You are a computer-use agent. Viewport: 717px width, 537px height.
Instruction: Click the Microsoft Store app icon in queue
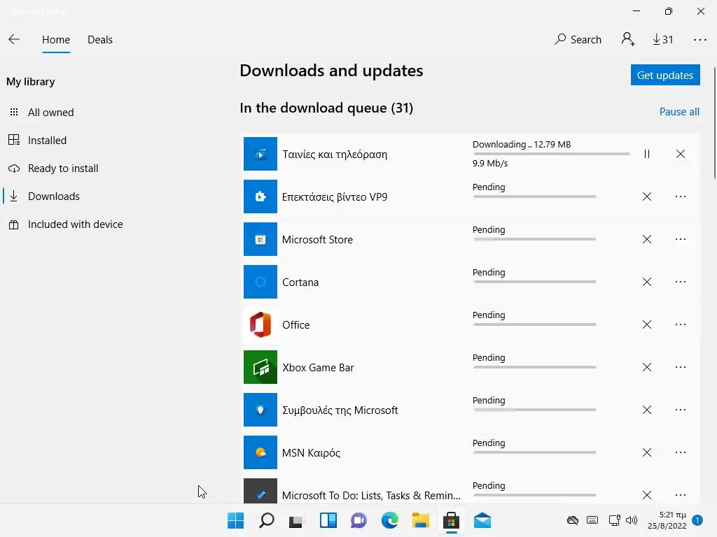click(x=260, y=239)
